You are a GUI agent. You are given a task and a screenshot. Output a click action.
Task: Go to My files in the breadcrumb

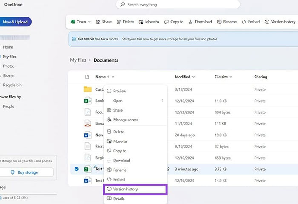coord(79,60)
